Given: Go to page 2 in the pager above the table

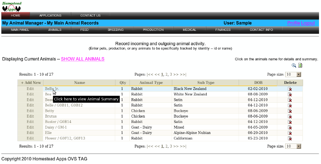Looking at the screenshot, I should [x=166, y=74].
